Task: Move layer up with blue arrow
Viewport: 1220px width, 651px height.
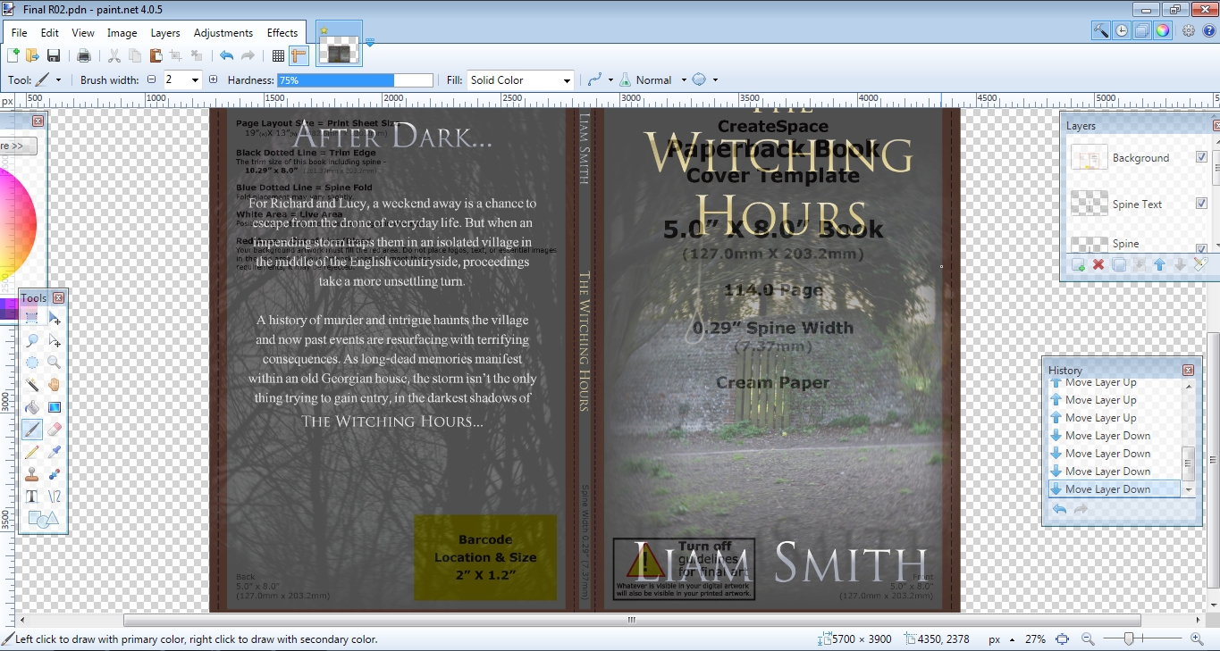Action: pos(1159,264)
